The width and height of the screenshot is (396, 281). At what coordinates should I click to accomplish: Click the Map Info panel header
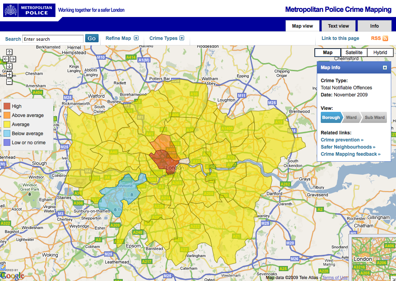coord(354,68)
